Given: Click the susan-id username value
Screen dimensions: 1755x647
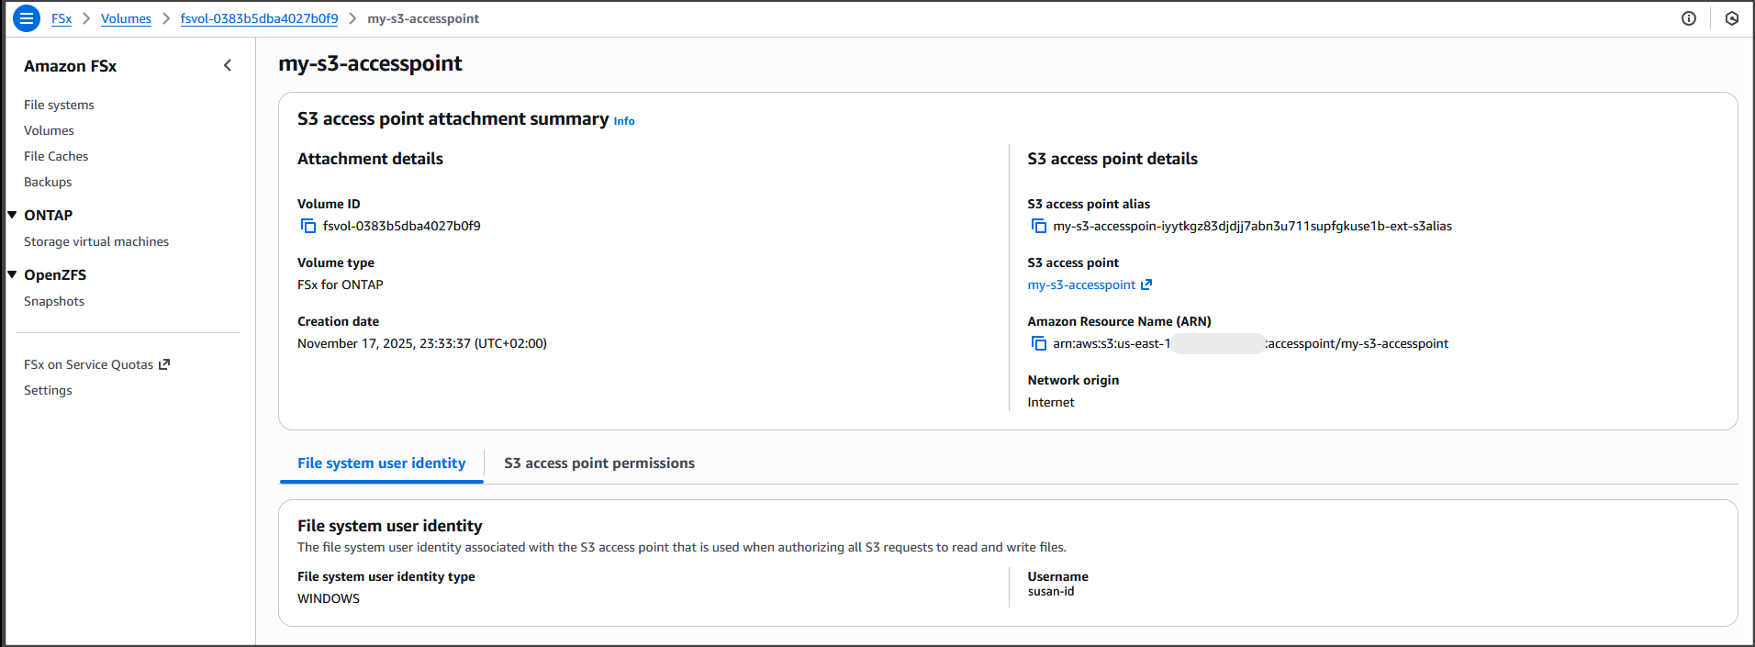Looking at the screenshot, I should pyautogui.click(x=1051, y=591).
